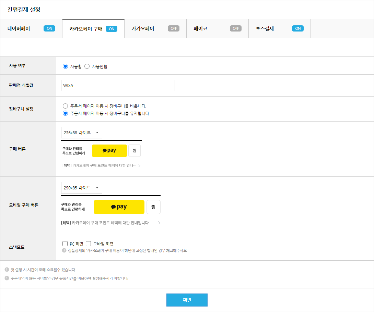
Task: Click the 장바구니 설정 row label
Action: pos(21,109)
